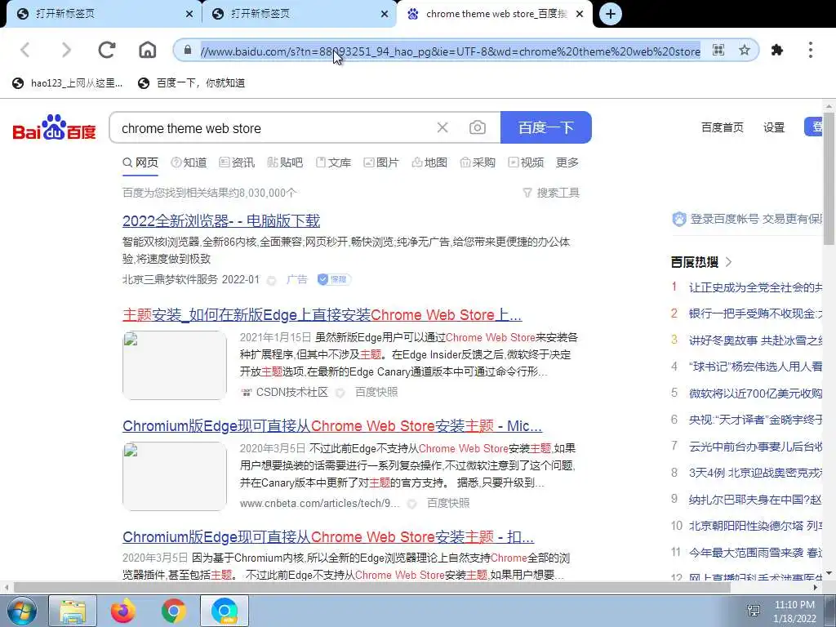Open the hao123 bookmark
The width and height of the screenshot is (836, 627).
pos(68,82)
